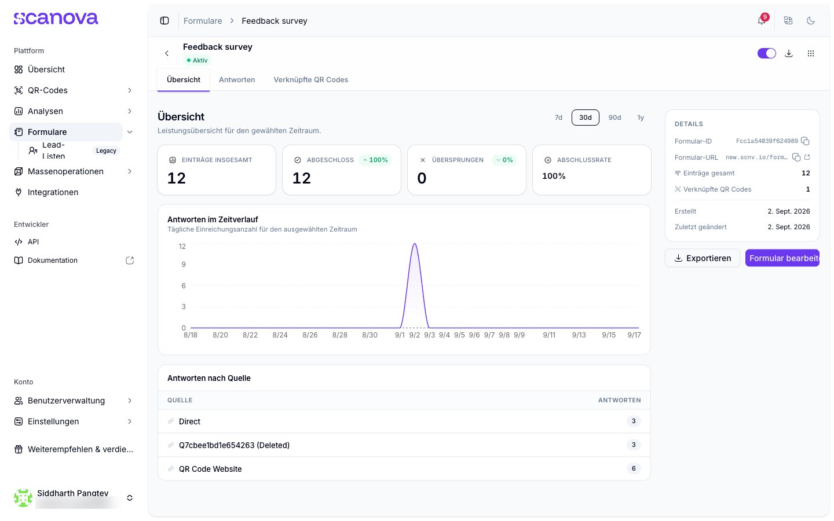The width and height of the screenshot is (834, 521).
Task: Open the grid apps menu icon
Action: (811, 53)
